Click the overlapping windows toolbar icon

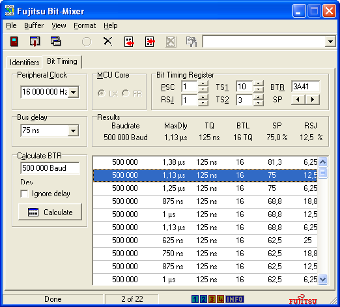[x=55, y=41]
